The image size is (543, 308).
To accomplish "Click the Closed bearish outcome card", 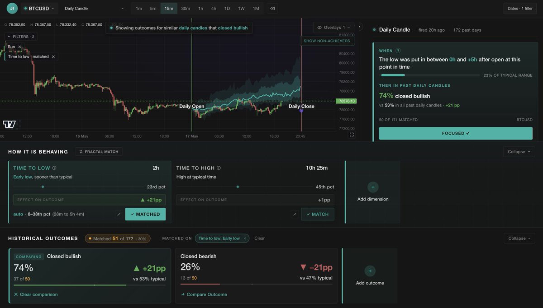I will tap(256, 275).
